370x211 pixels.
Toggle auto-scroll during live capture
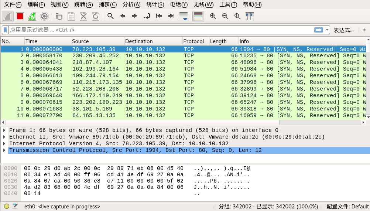(184, 16)
